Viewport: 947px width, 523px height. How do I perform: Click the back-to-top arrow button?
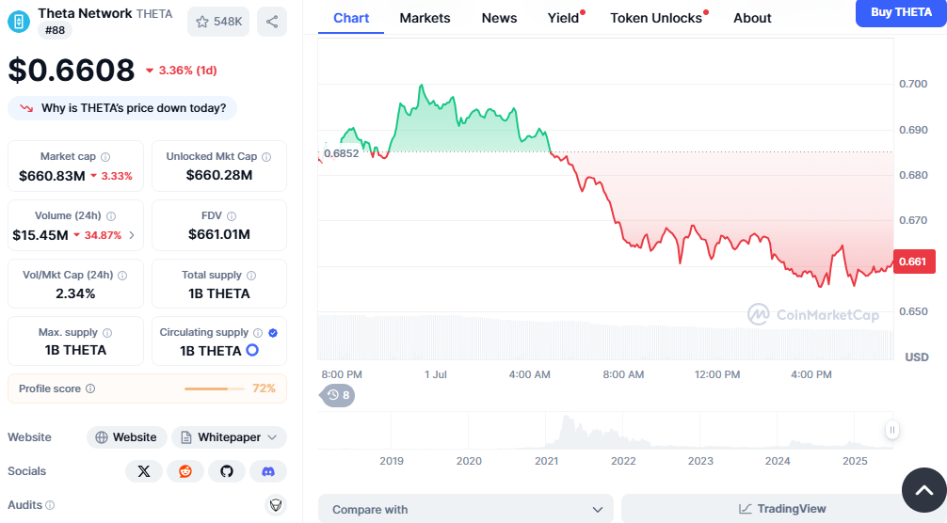click(x=924, y=490)
